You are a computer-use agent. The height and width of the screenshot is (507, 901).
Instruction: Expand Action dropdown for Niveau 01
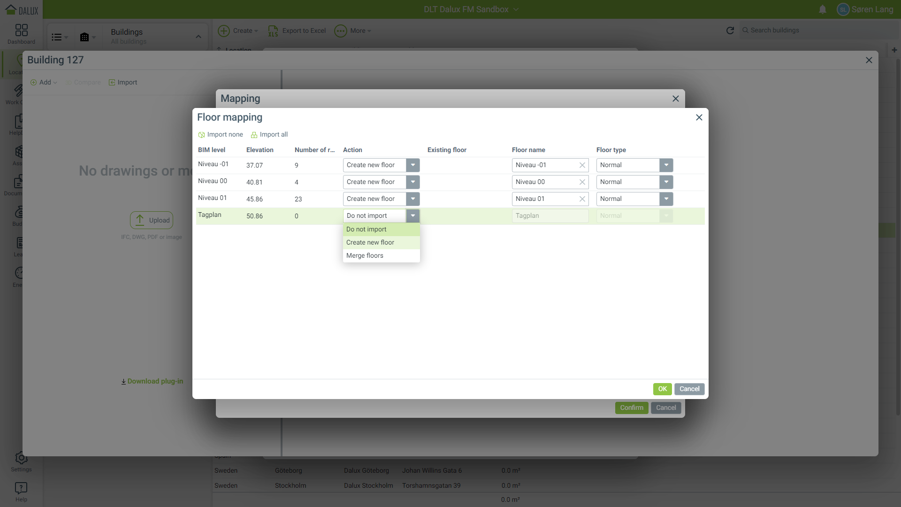click(x=412, y=199)
